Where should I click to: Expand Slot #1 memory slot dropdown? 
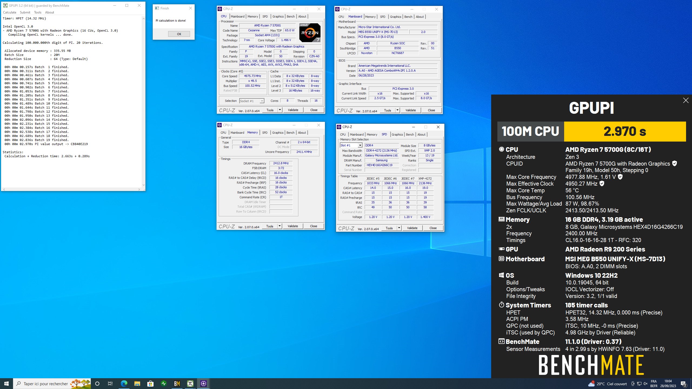pos(360,145)
